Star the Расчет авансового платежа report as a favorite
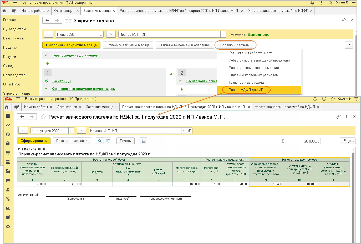This screenshot has height=244, width=361. (43, 117)
